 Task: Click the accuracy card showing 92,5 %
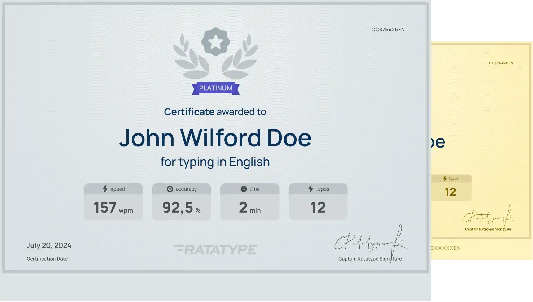181,201
